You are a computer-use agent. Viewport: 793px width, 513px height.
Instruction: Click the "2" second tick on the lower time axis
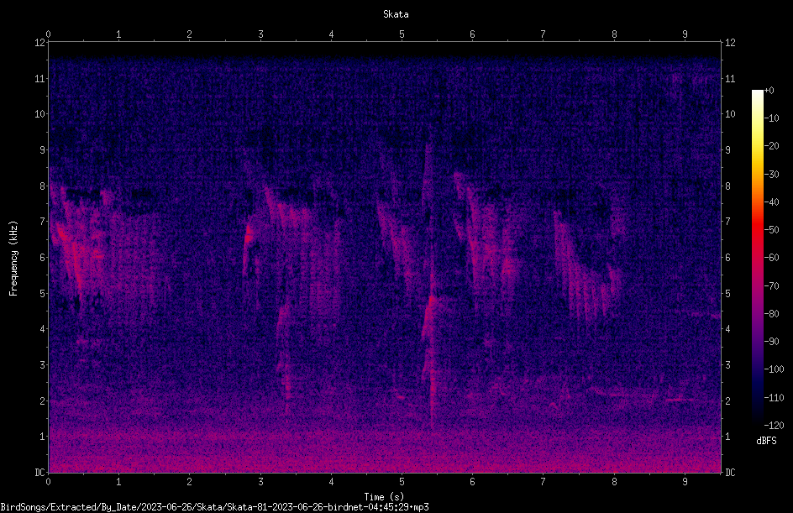click(x=190, y=482)
